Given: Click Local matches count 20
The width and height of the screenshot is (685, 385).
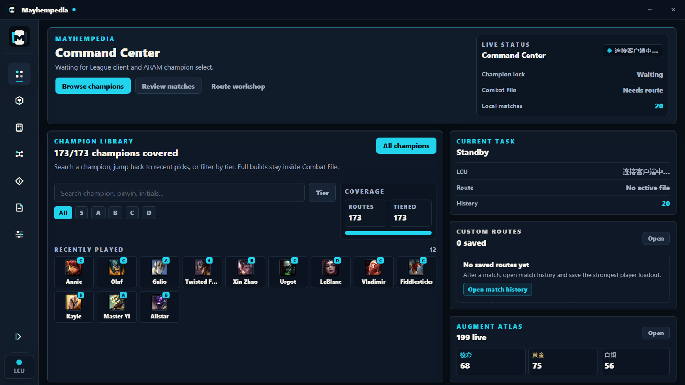Looking at the screenshot, I should click(659, 106).
